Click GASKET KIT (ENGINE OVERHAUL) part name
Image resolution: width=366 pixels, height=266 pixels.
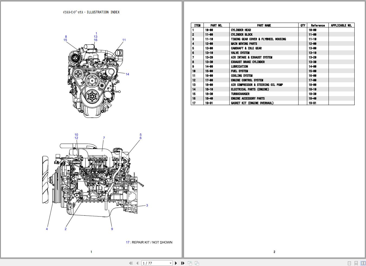(252, 103)
